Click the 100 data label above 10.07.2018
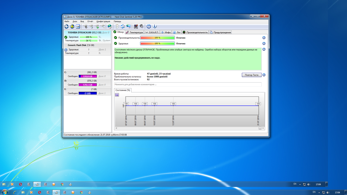 tap(154, 104)
